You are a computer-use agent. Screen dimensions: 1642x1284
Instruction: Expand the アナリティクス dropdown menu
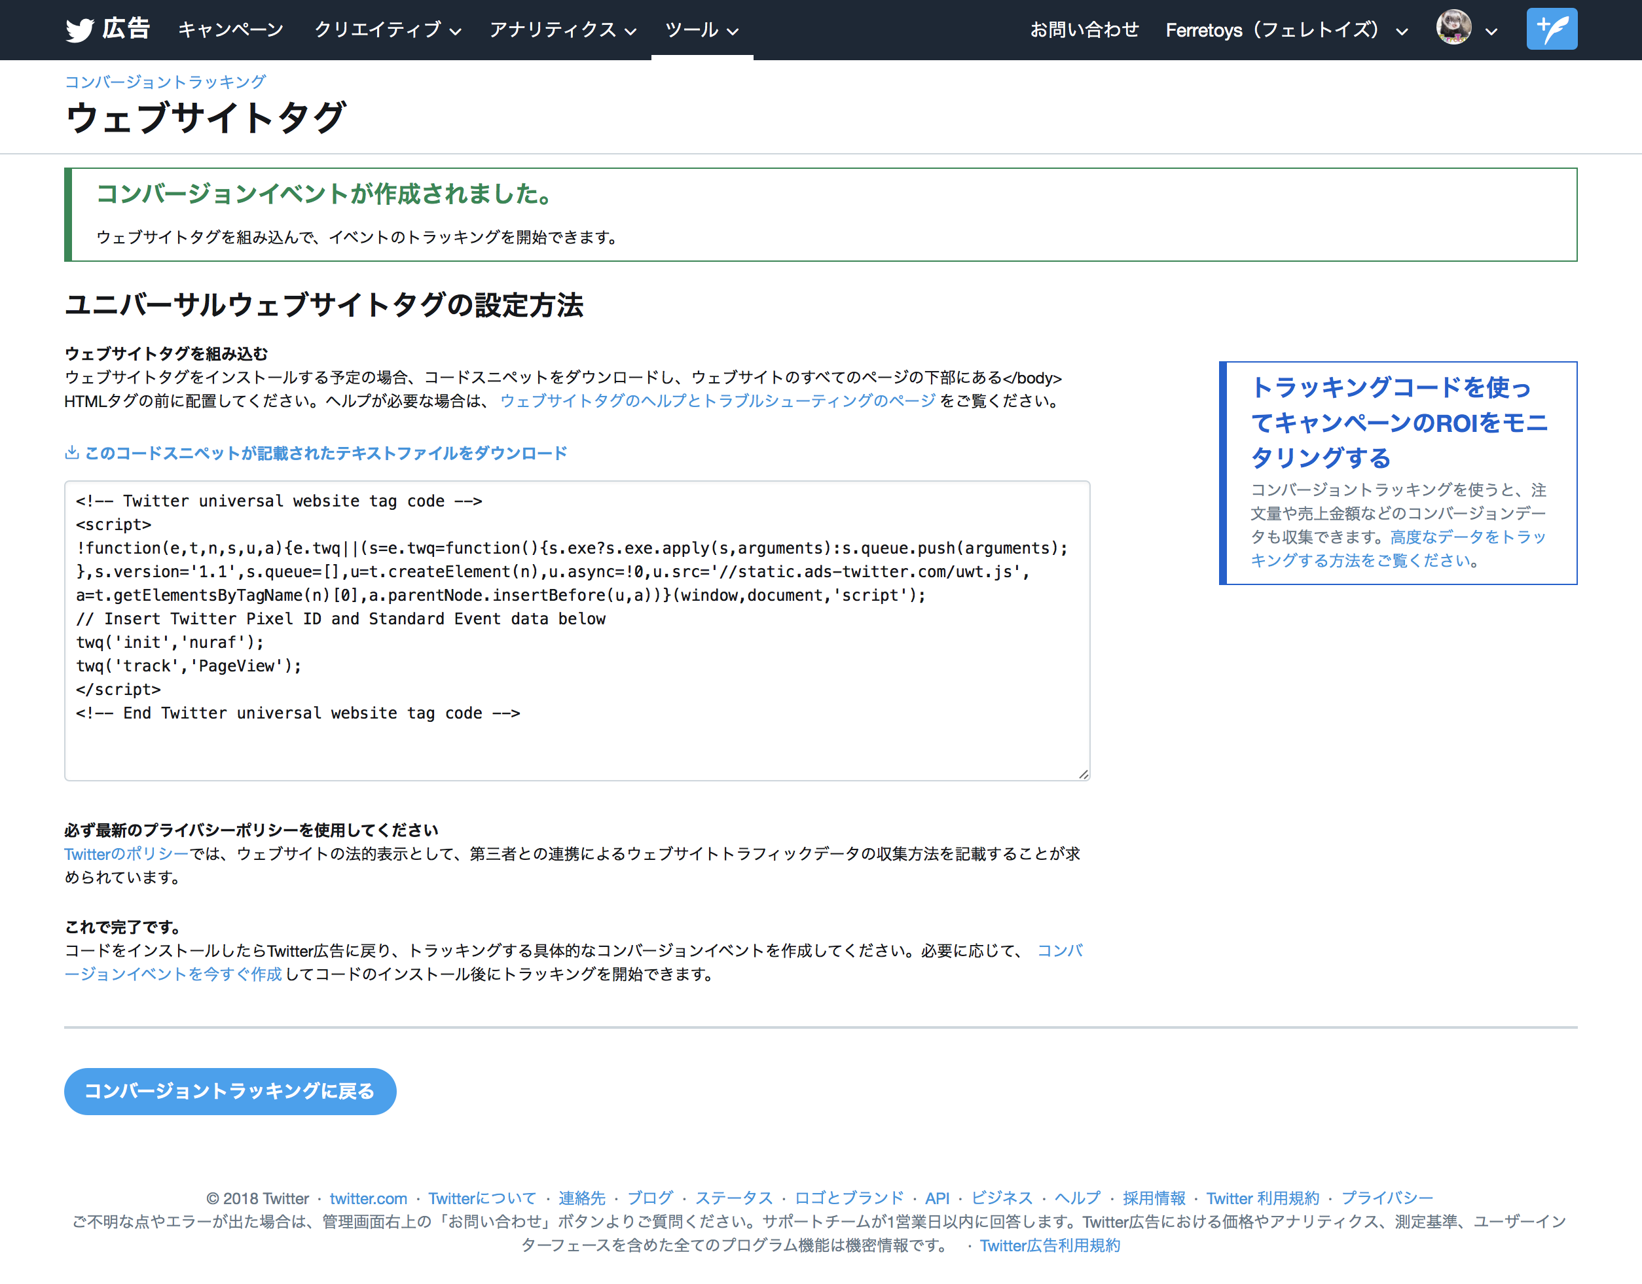click(x=562, y=30)
